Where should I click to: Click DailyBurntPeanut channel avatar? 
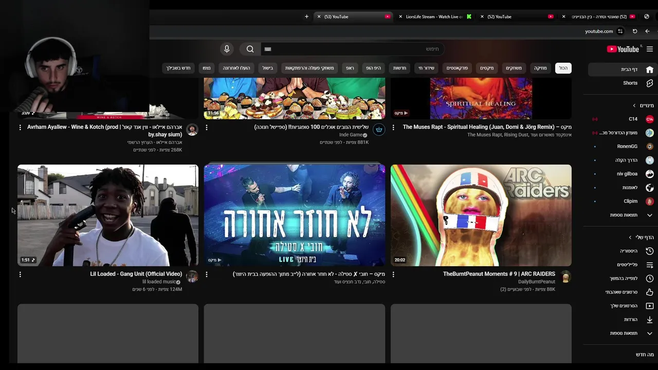pyautogui.click(x=565, y=276)
